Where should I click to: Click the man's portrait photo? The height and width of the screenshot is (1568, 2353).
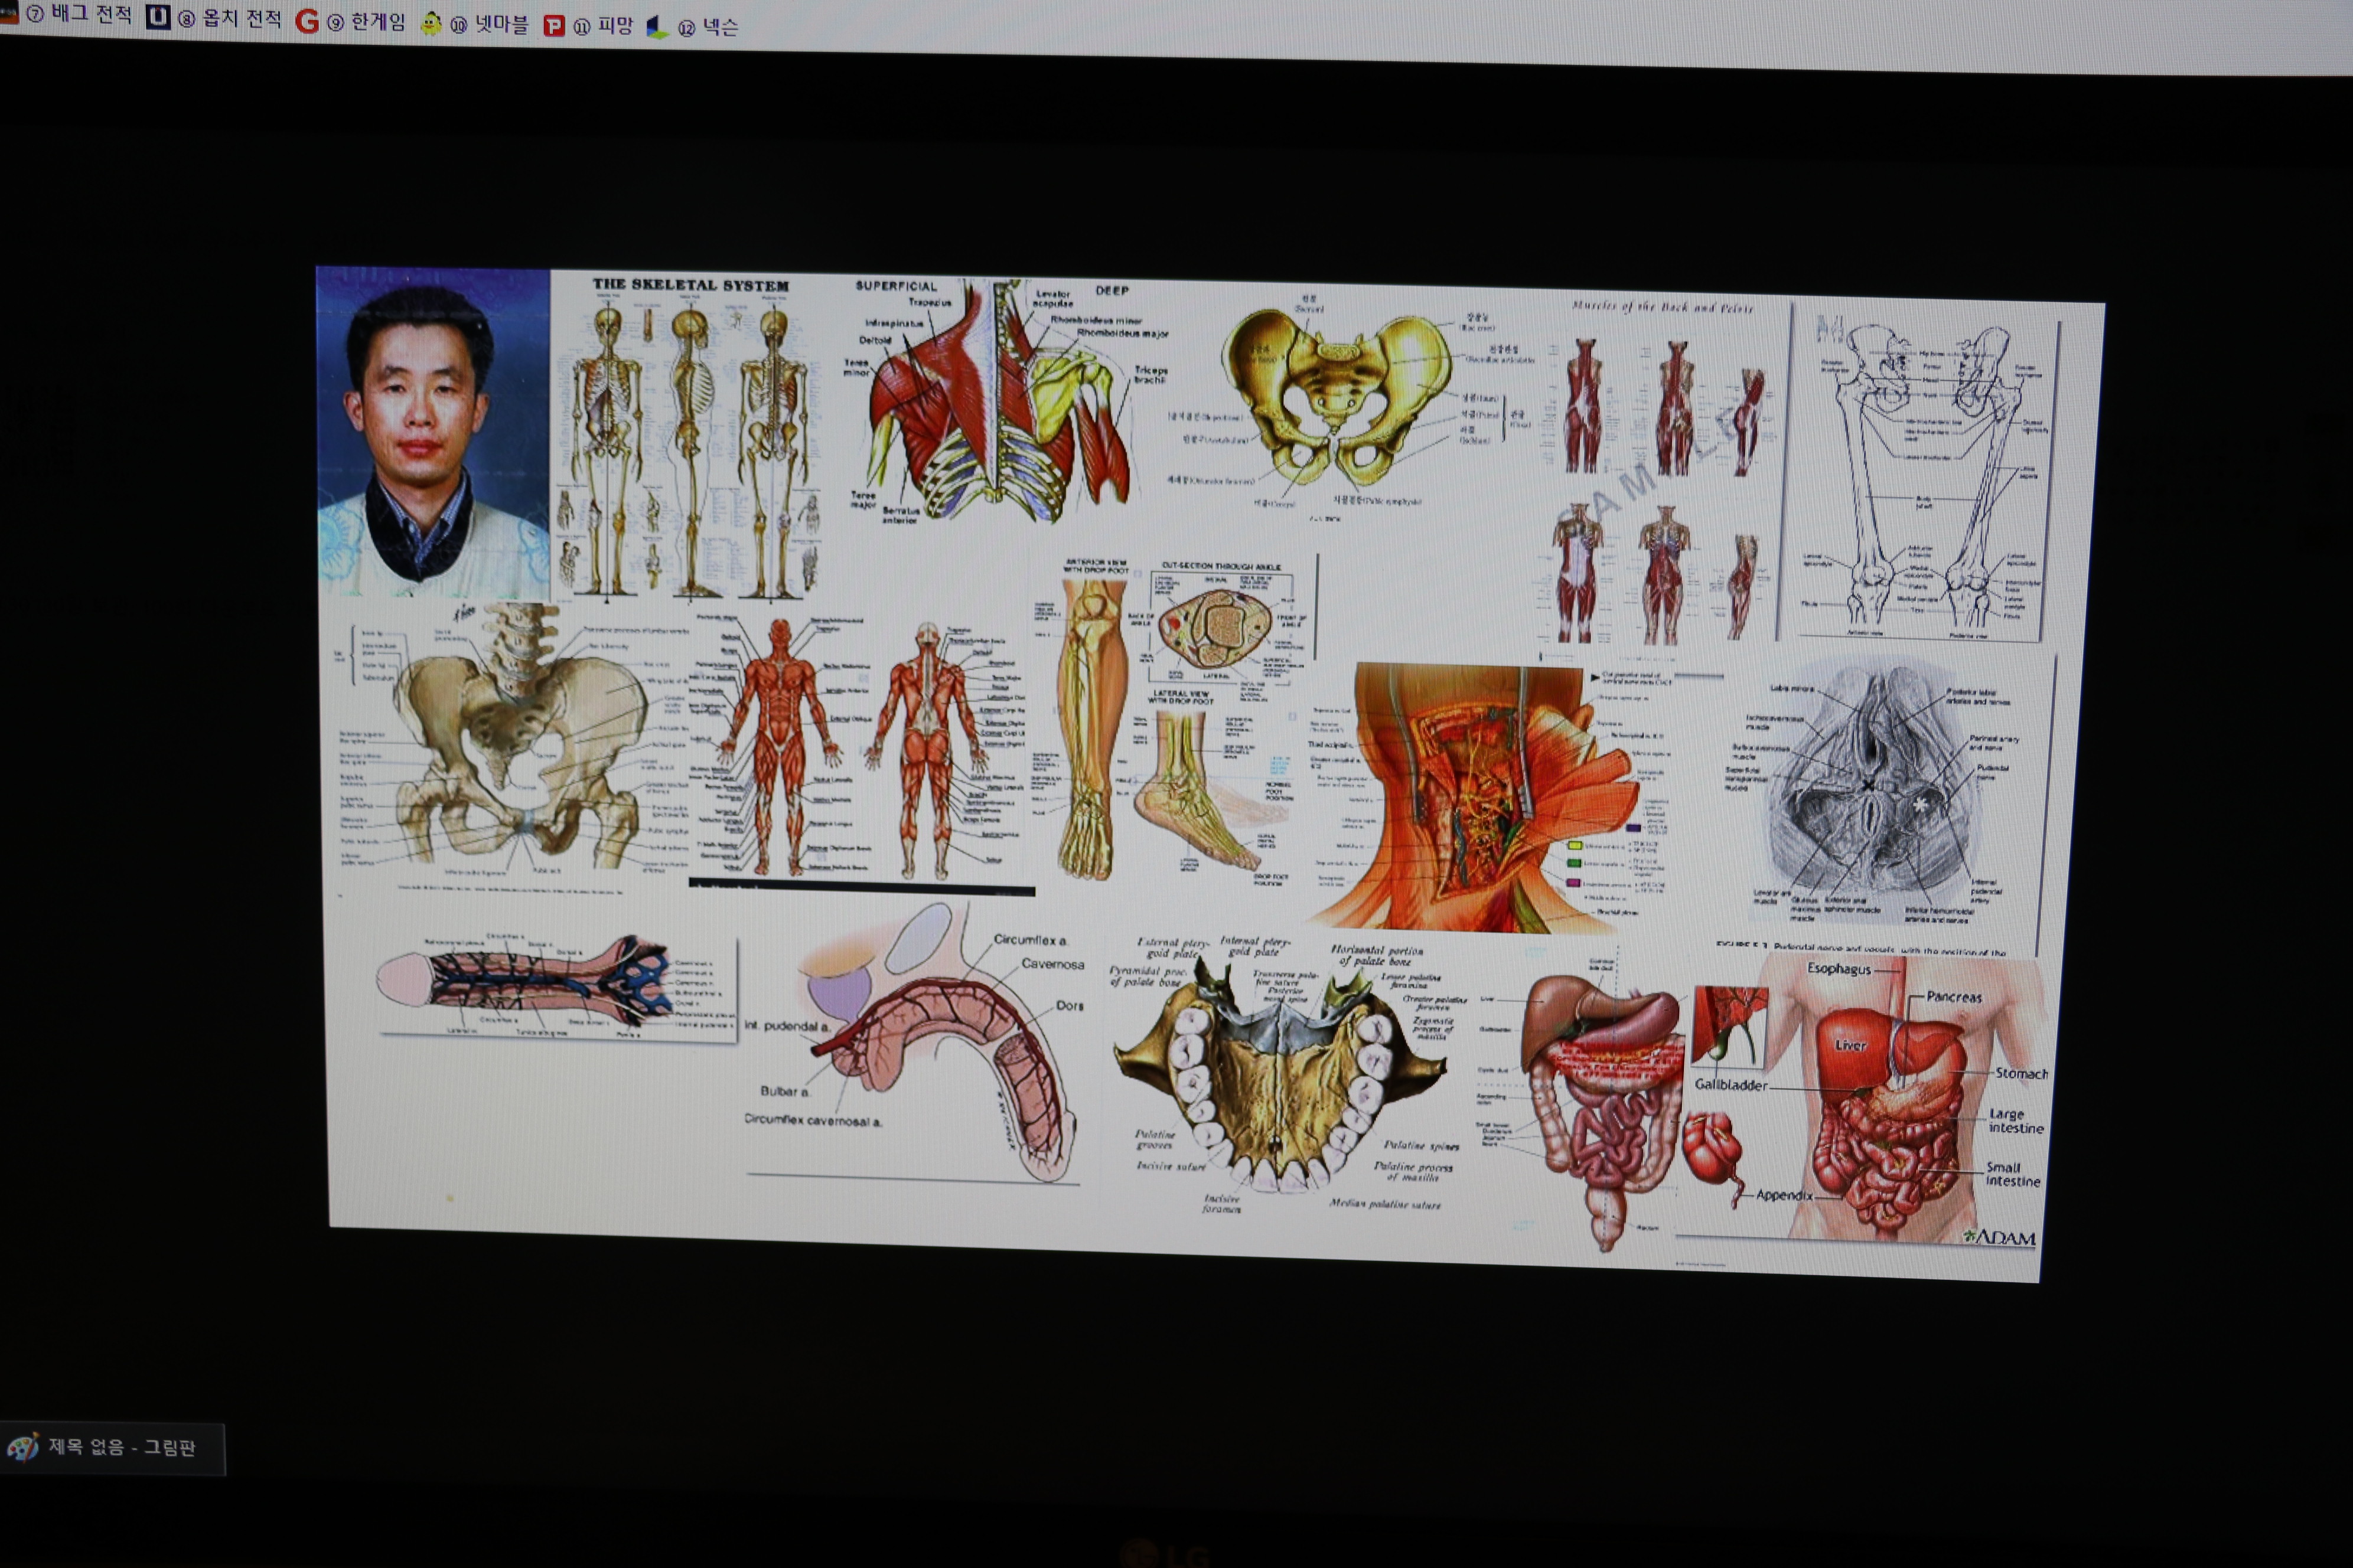coord(433,433)
